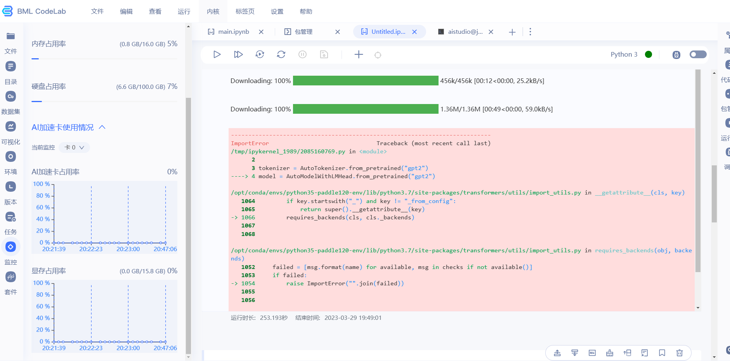Click the Python 3 kernel name

624,54
